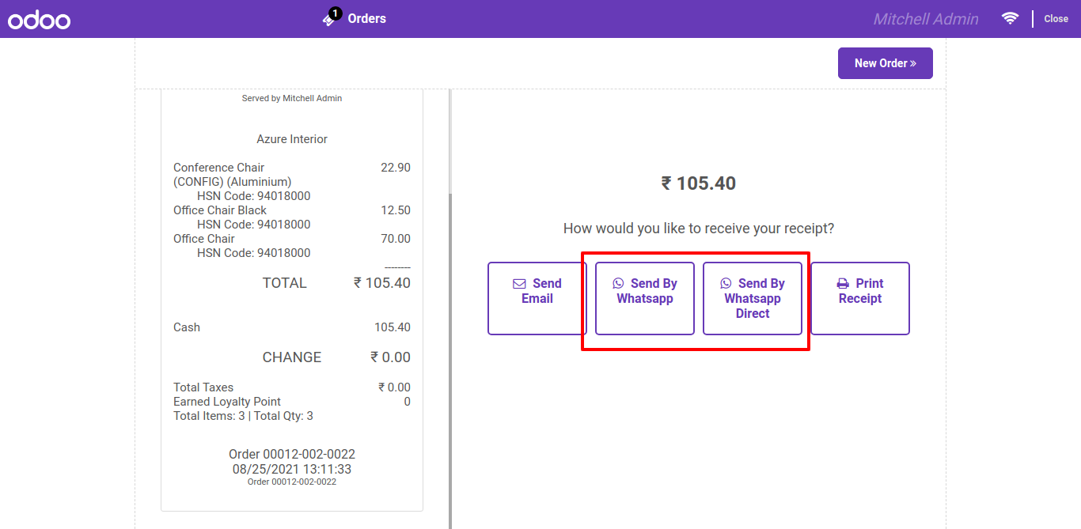Click the Cash payment line
Image resolution: width=1081 pixels, height=529 pixels.
tap(292, 327)
